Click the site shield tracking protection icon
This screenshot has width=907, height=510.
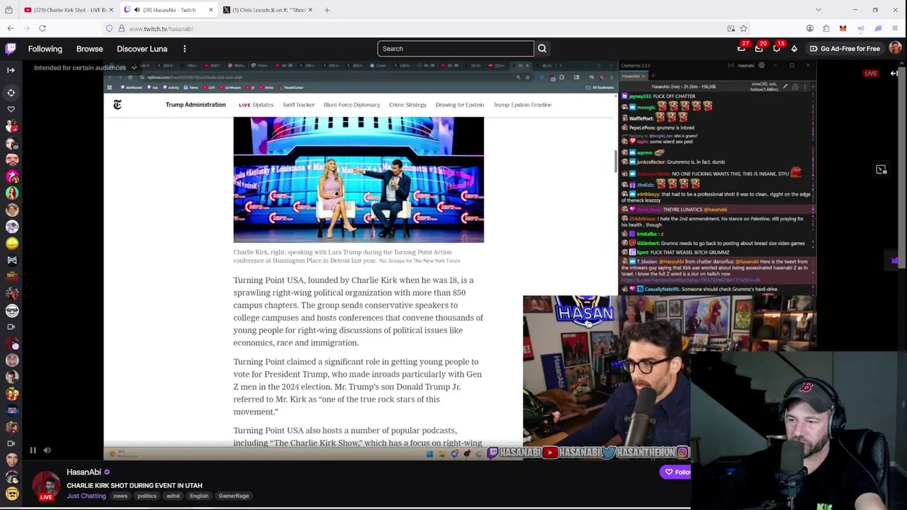tap(109, 28)
